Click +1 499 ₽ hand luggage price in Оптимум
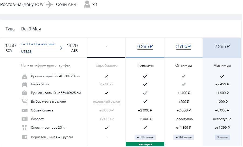 click(183, 93)
